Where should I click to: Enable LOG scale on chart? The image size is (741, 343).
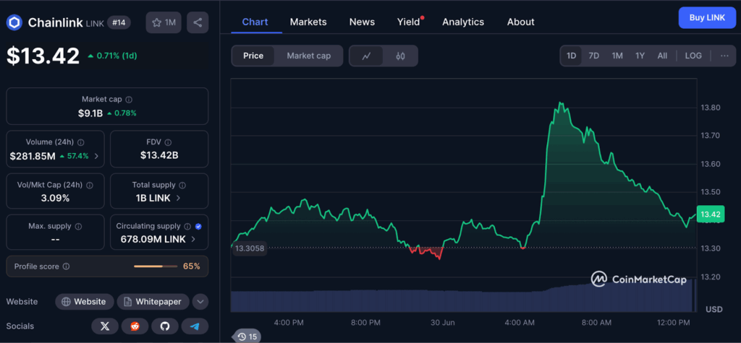693,56
